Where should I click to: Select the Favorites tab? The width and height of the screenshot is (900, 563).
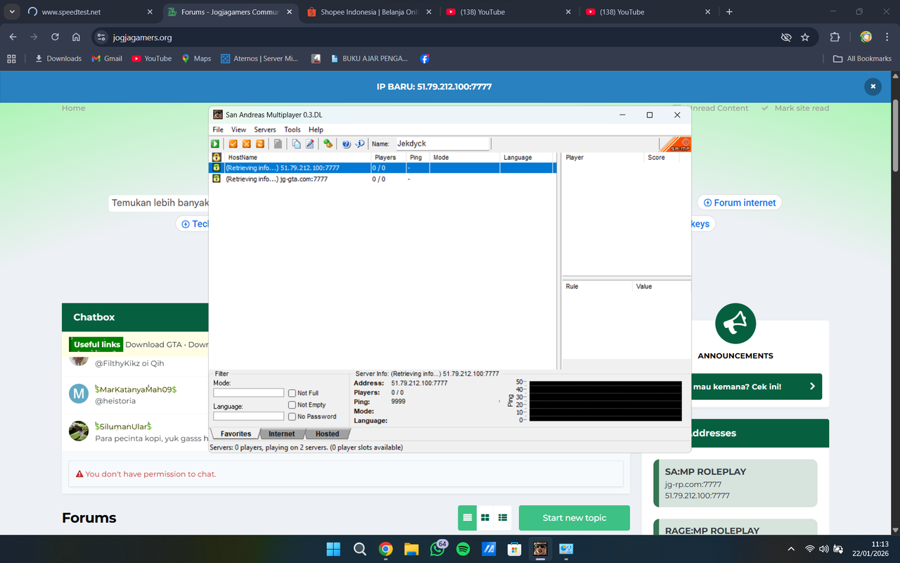coord(236,434)
